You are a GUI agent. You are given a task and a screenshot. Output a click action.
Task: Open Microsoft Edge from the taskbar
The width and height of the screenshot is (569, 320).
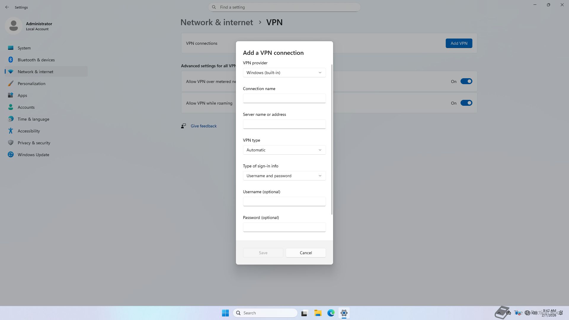pos(331,313)
